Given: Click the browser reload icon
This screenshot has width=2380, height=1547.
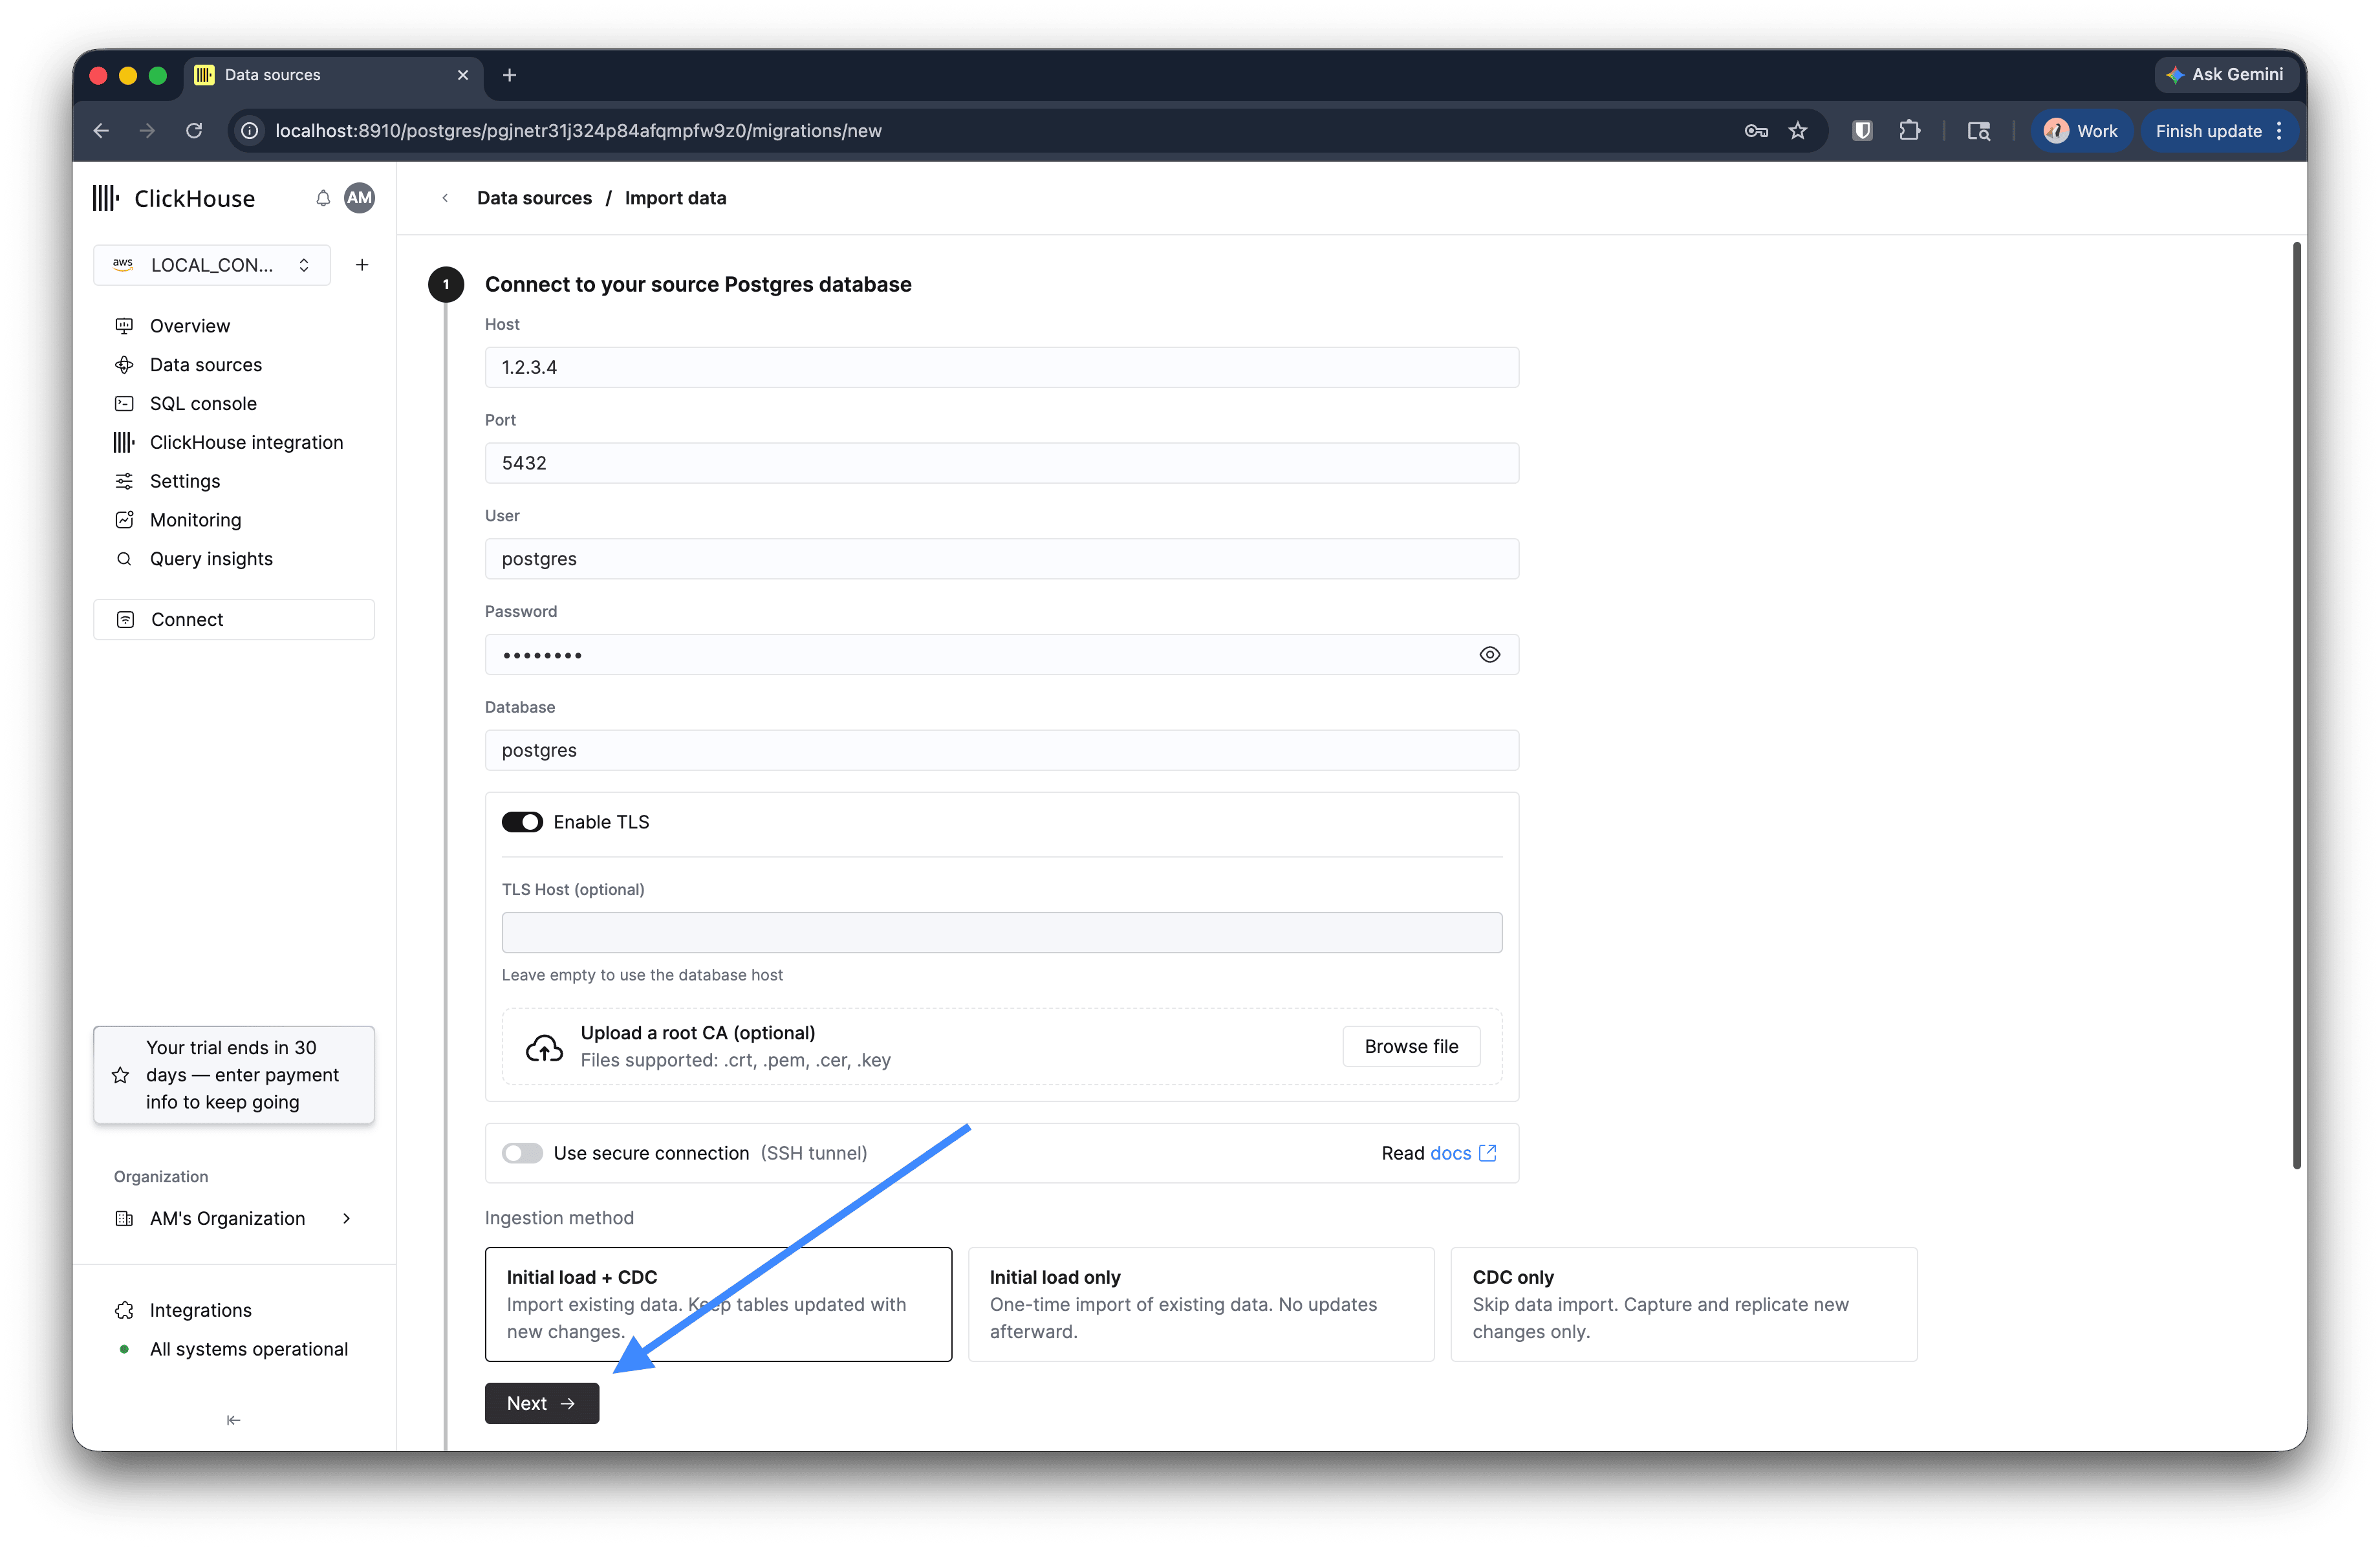Looking at the screenshot, I should tap(194, 131).
